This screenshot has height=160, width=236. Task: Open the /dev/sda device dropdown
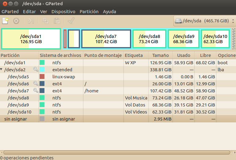click(x=205, y=21)
